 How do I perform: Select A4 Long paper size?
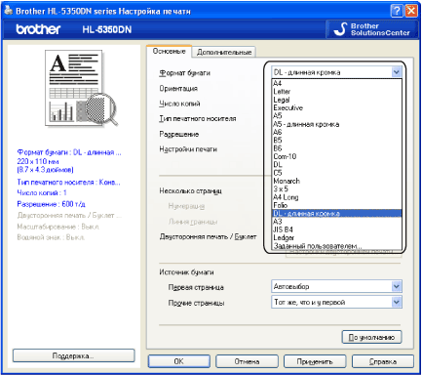tap(336, 197)
